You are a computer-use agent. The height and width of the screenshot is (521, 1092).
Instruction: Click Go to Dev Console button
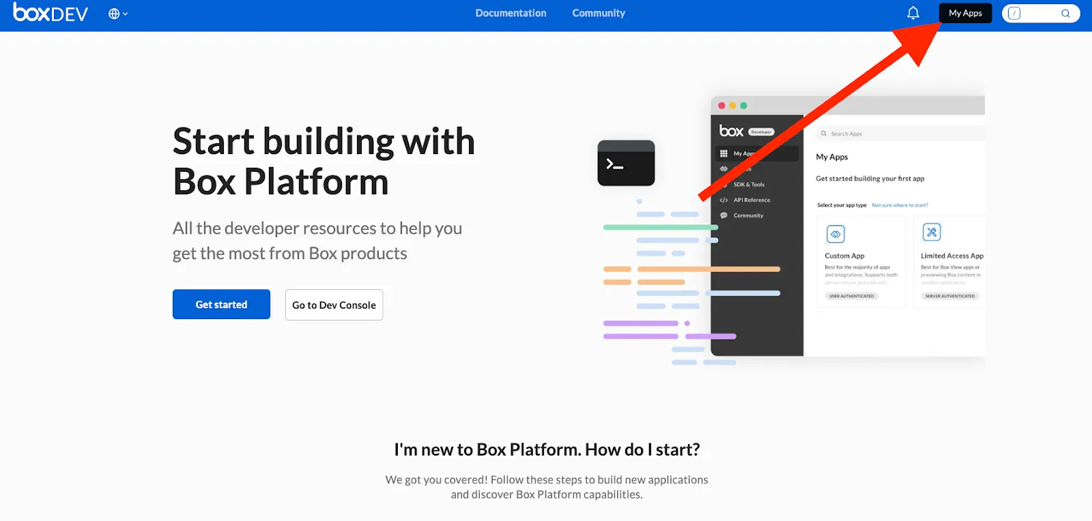point(334,305)
